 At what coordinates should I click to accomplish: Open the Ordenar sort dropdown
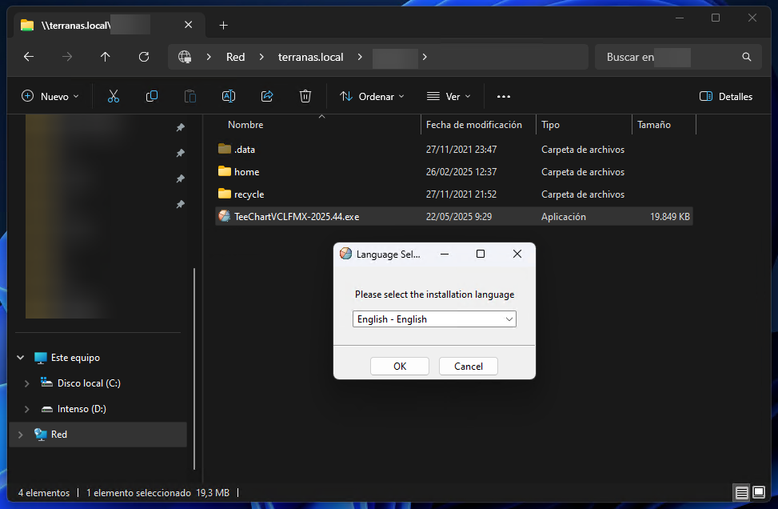tap(372, 96)
